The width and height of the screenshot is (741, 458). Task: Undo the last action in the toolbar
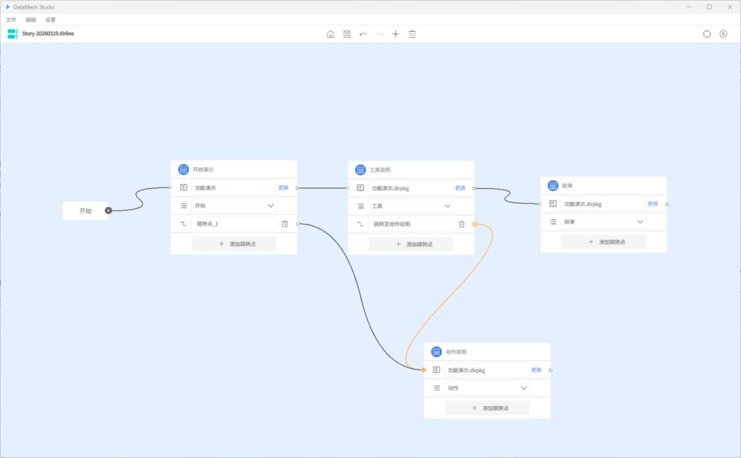[x=363, y=34]
